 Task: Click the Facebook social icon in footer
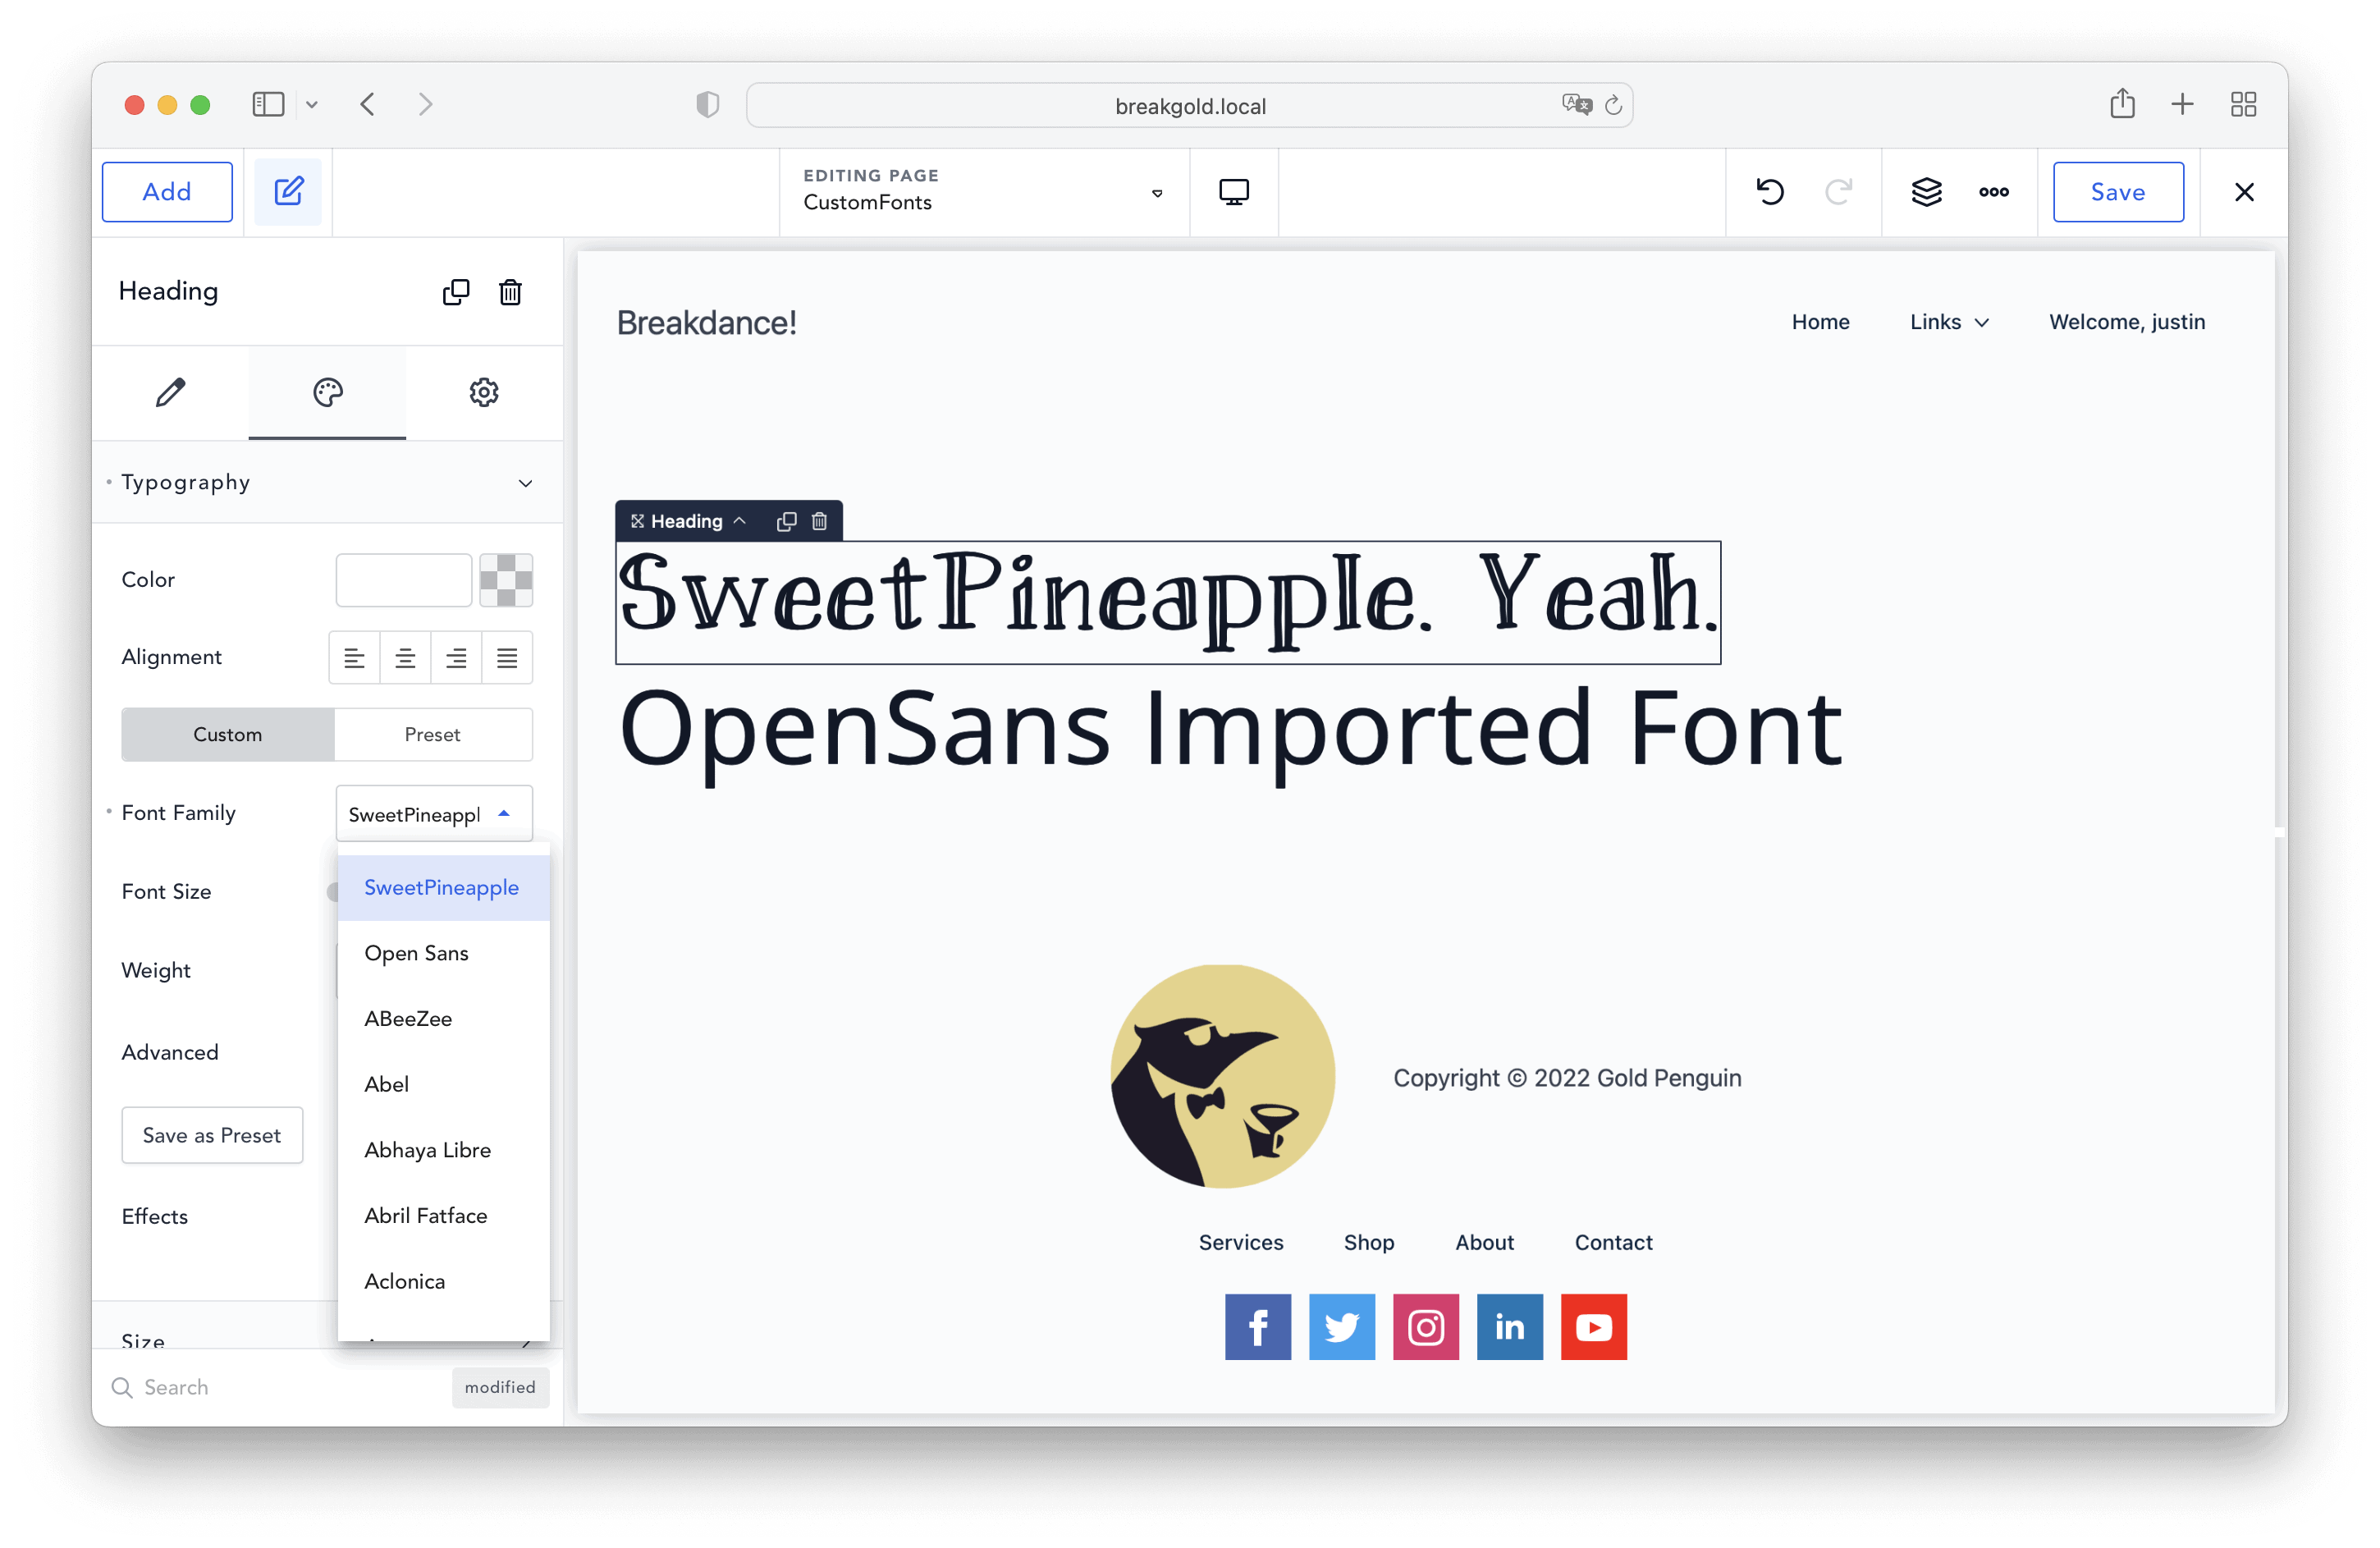click(1257, 1326)
